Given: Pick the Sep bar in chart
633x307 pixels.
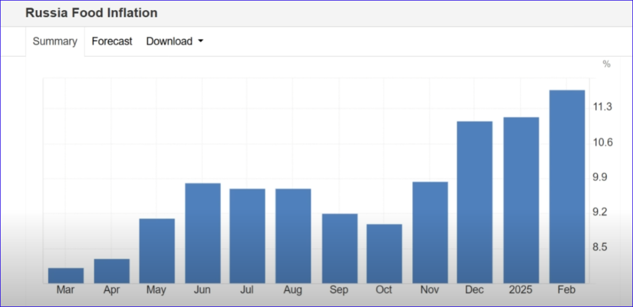Looking at the screenshot, I should [339, 248].
